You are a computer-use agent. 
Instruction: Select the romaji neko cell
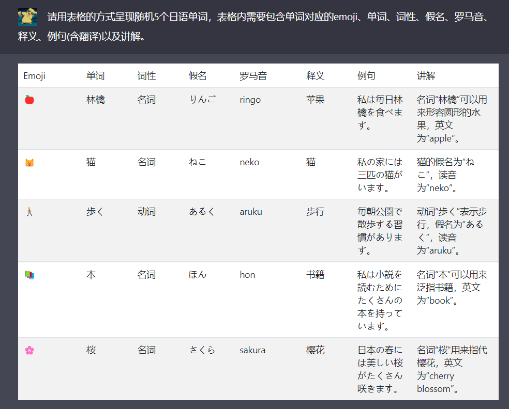click(249, 162)
